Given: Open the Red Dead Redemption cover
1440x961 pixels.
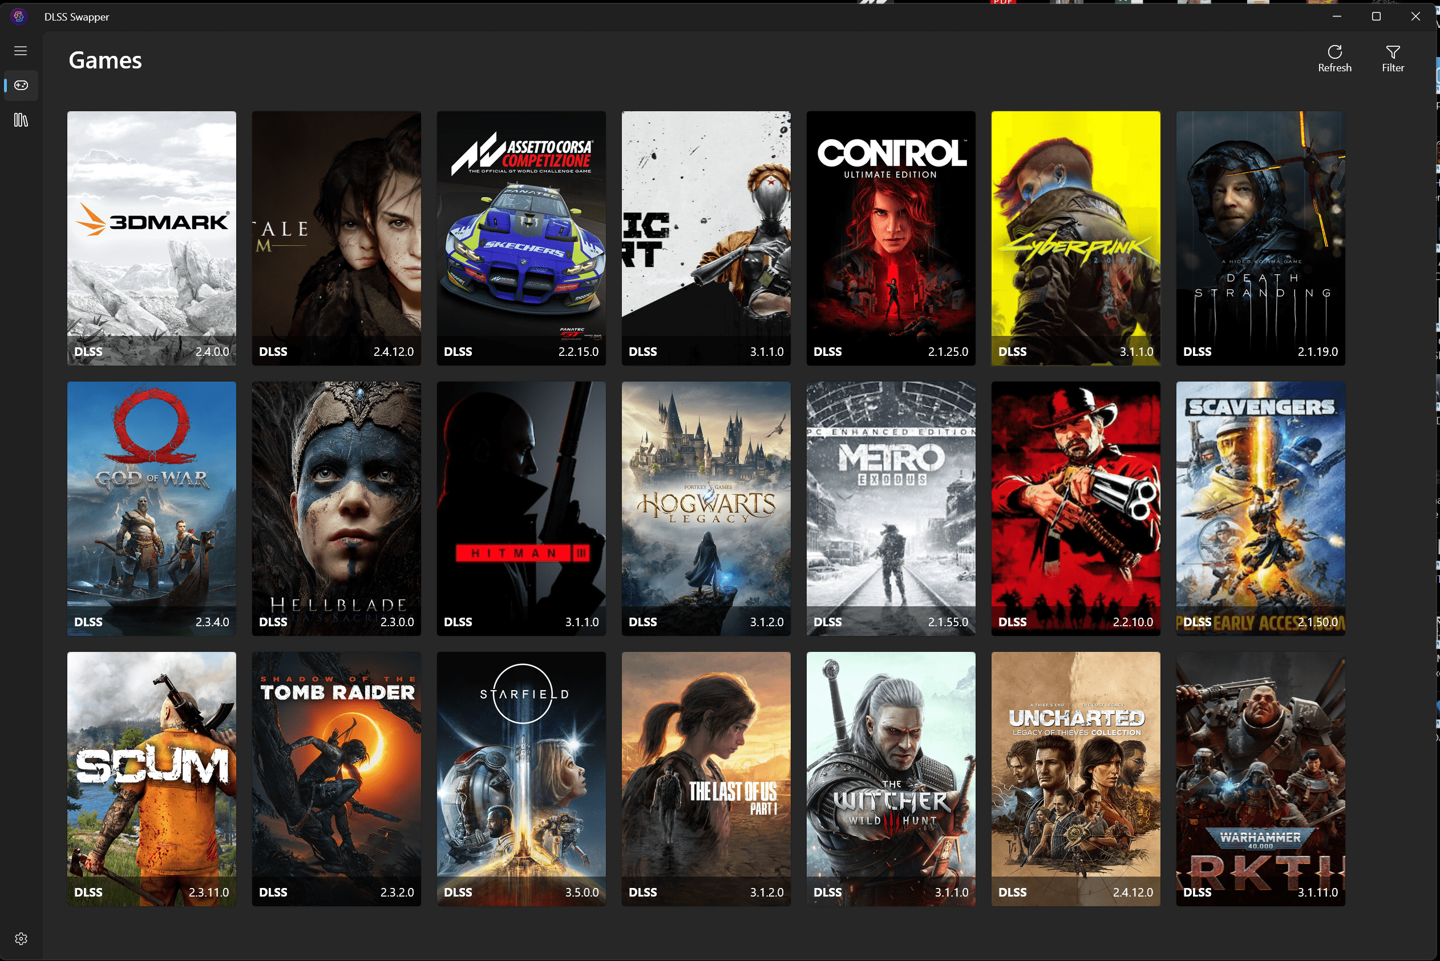Looking at the screenshot, I should (1075, 508).
